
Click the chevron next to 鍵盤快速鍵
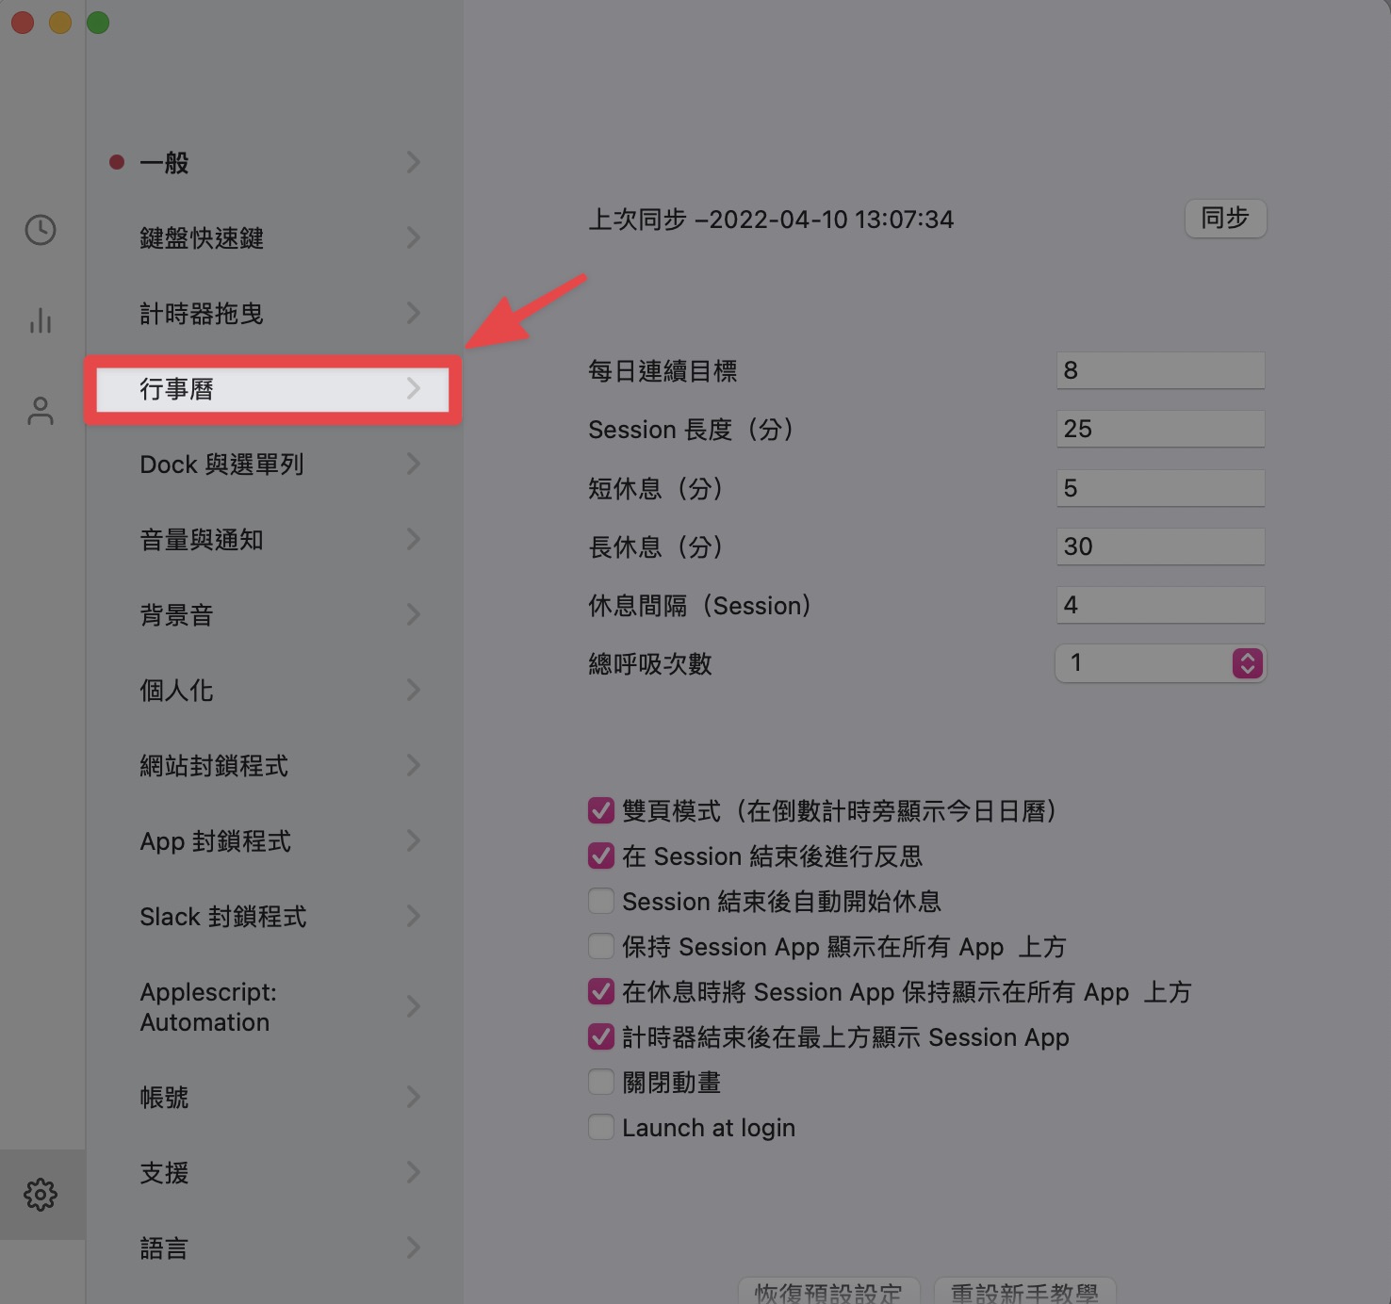click(414, 237)
